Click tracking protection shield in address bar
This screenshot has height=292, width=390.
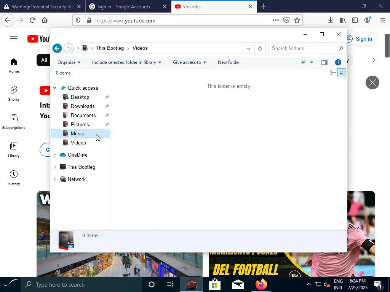coord(78,21)
